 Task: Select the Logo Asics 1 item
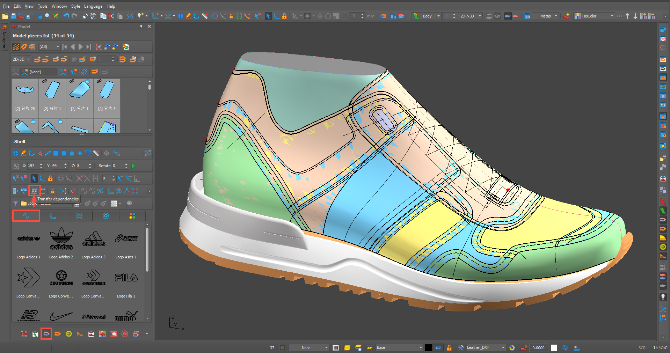(126, 244)
